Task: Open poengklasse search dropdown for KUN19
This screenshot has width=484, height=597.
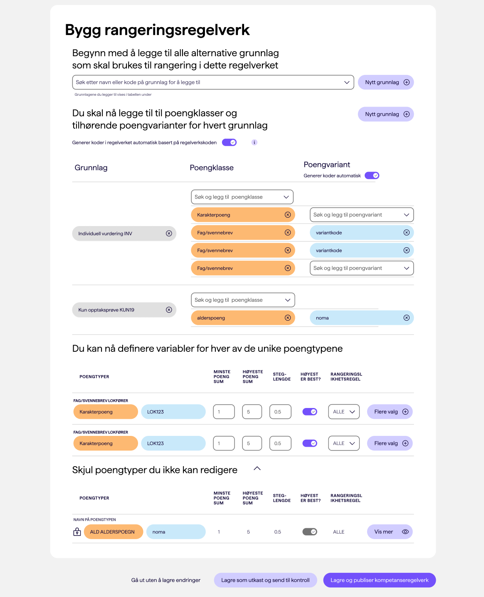Action: pos(243,300)
